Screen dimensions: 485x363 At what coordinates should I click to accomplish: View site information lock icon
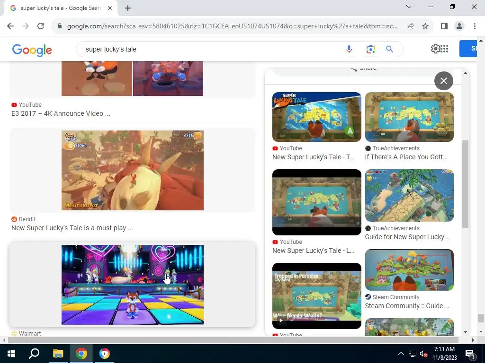(x=60, y=26)
